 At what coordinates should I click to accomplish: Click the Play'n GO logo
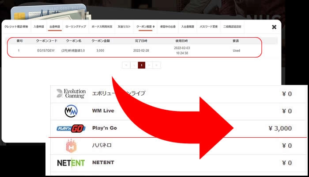71,128
